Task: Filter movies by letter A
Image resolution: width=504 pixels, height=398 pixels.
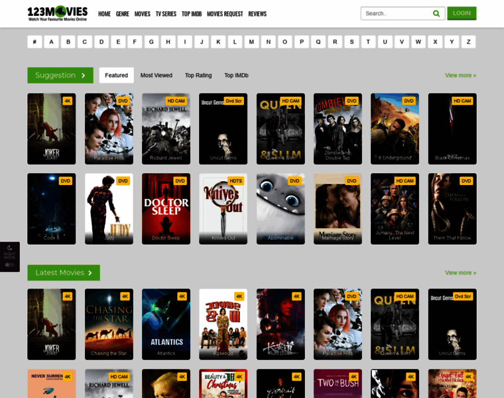Action: 52,42
